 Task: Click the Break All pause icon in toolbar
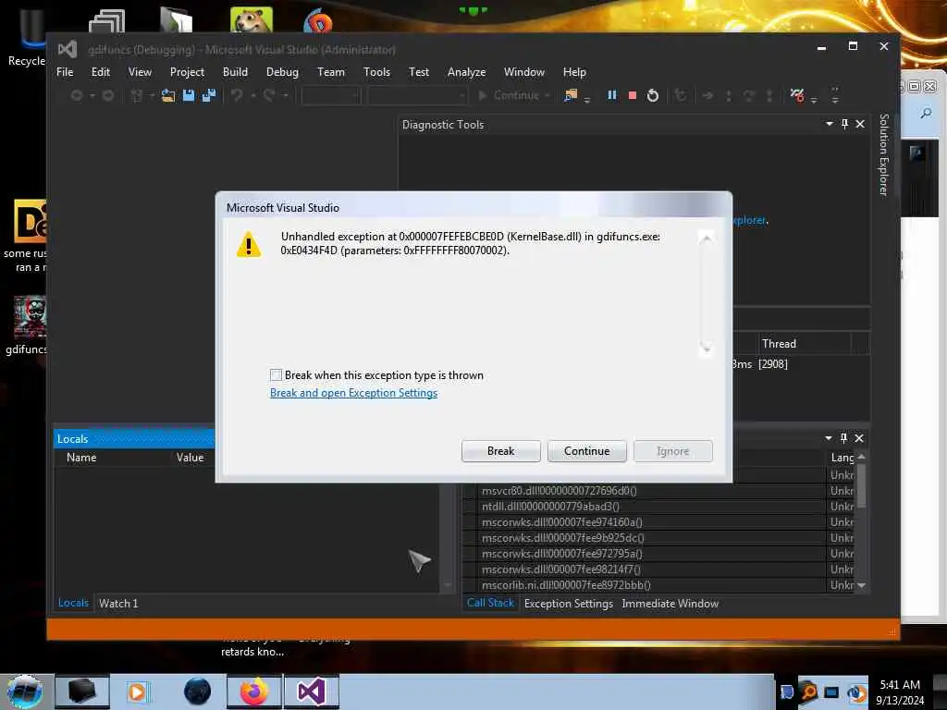612,95
